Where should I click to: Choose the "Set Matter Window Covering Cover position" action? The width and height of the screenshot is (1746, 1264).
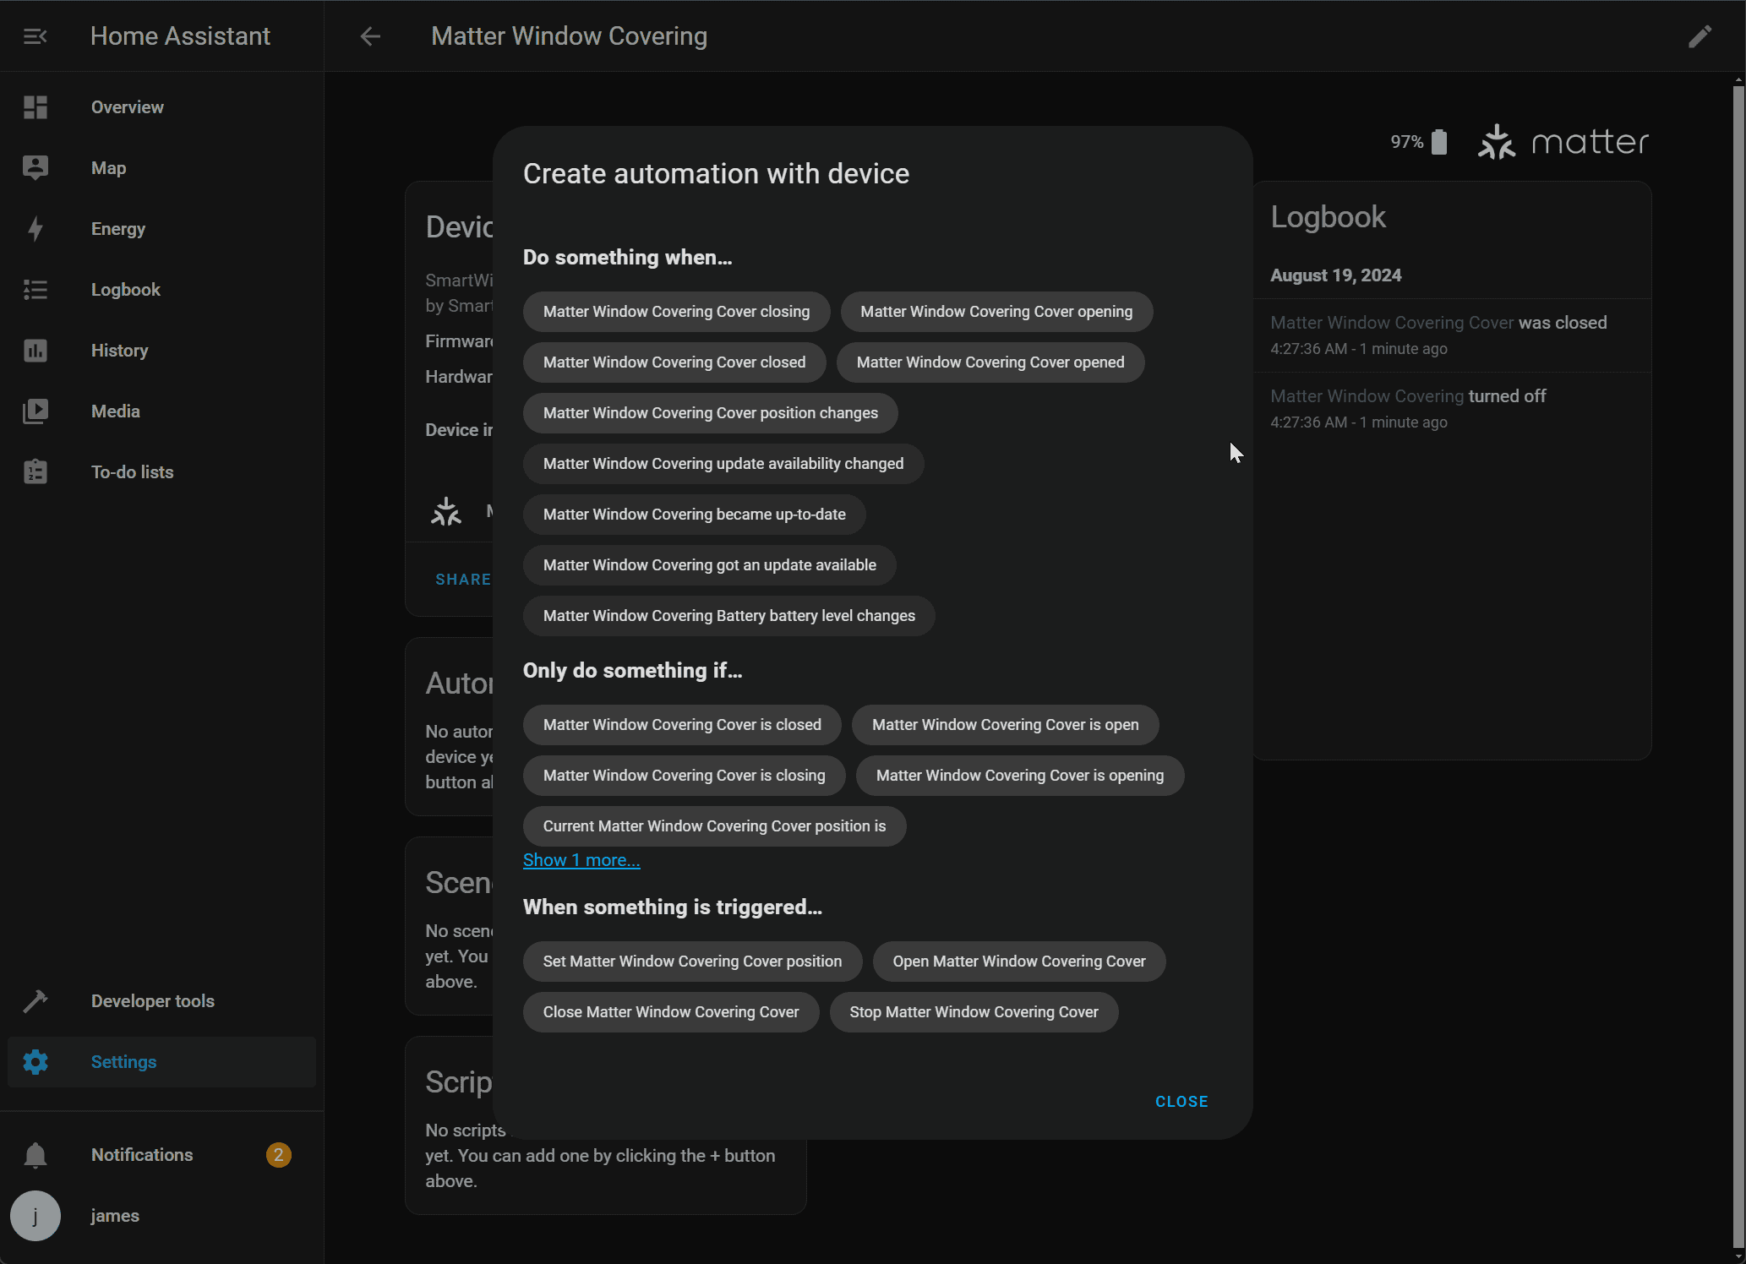click(692, 962)
